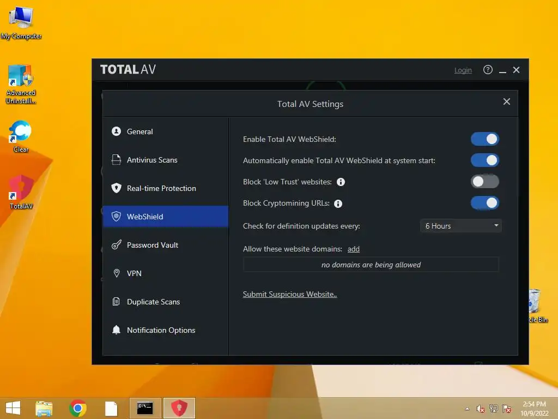558x419 pixels.
Task: Open the 6 Hours update interval dropdown
Action: pos(461,226)
